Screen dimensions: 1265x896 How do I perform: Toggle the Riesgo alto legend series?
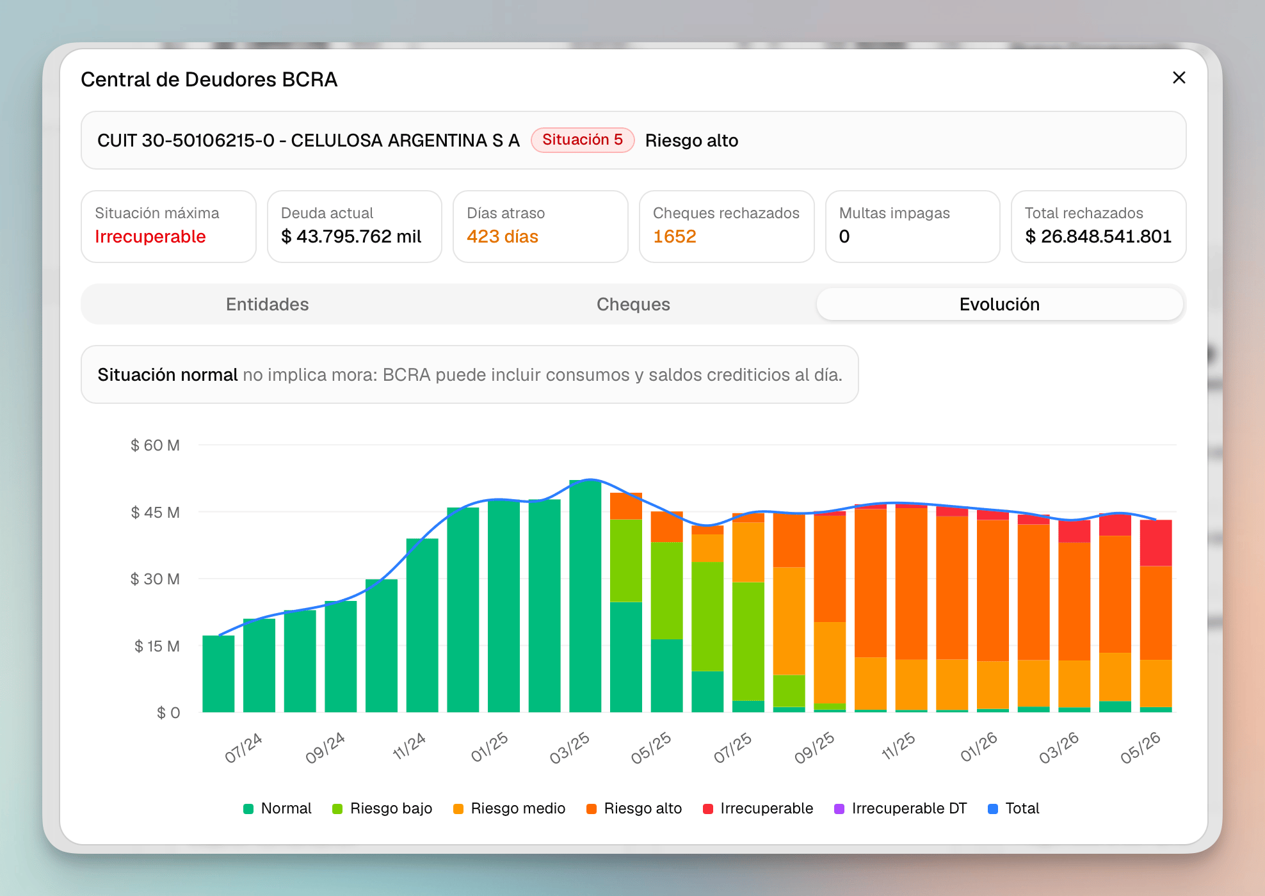click(x=634, y=808)
